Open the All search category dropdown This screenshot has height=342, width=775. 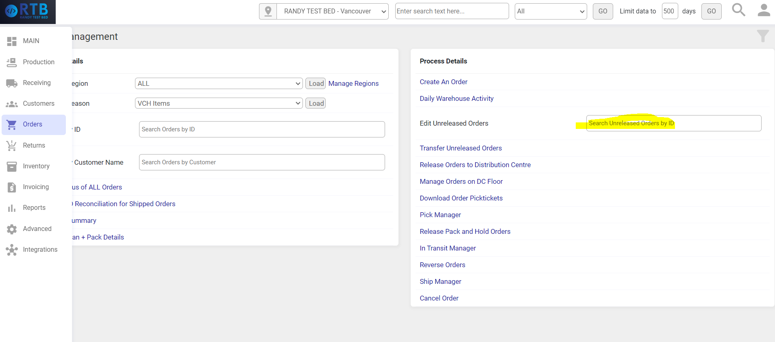pos(551,11)
